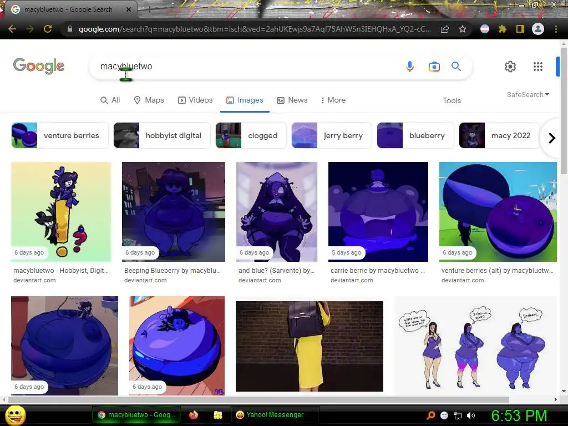Screen dimensions: 568x426
Task: Open the smiley start button
Action: pos(16,415)
